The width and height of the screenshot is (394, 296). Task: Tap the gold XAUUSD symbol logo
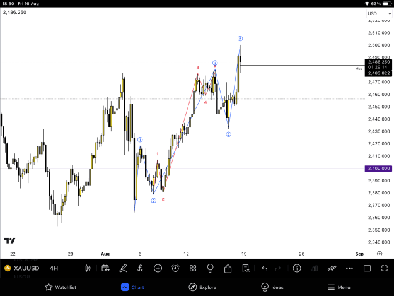(8, 268)
